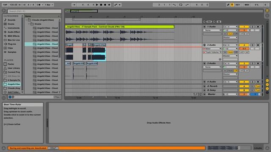The image size is (271, 152).
Task: Click the Master volume blue slider
Action: pyautogui.click(x=255, y=94)
